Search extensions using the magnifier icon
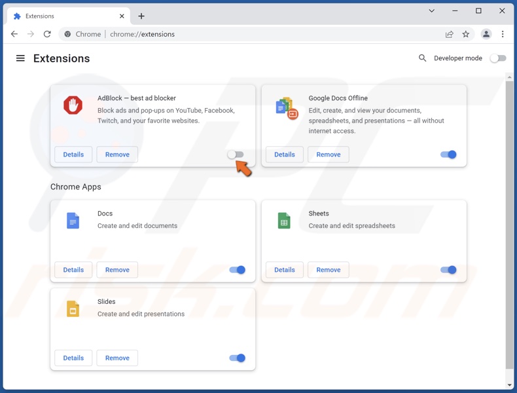The image size is (517, 393). (423, 58)
